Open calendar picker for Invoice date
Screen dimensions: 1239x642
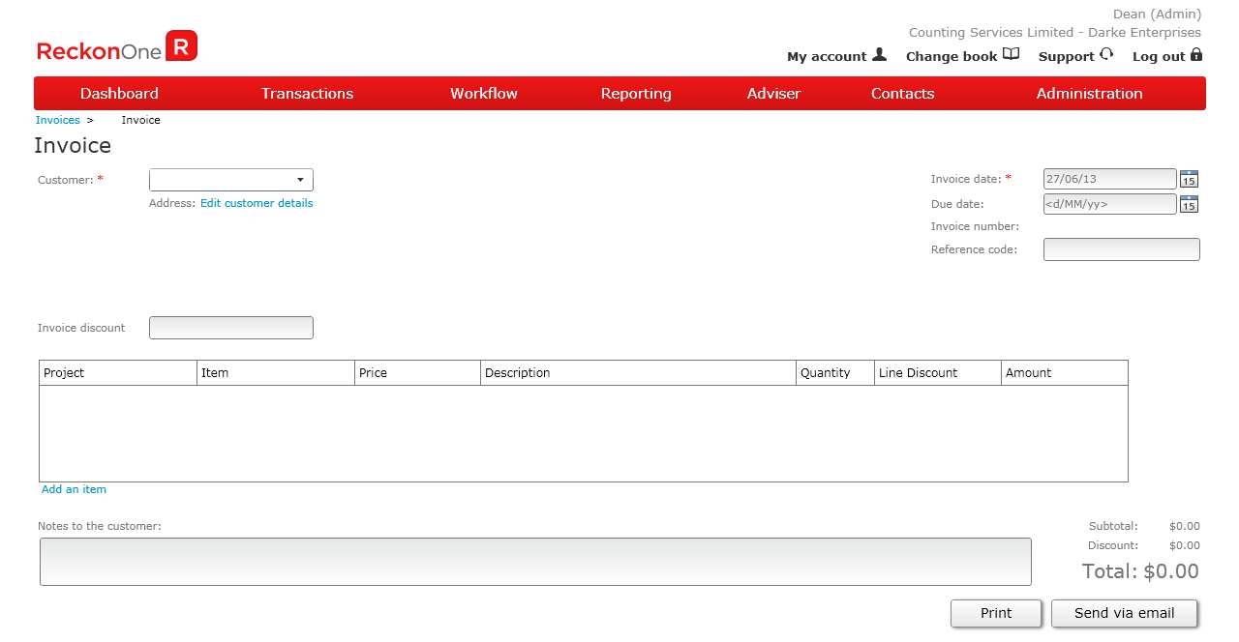pyautogui.click(x=1189, y=179)
